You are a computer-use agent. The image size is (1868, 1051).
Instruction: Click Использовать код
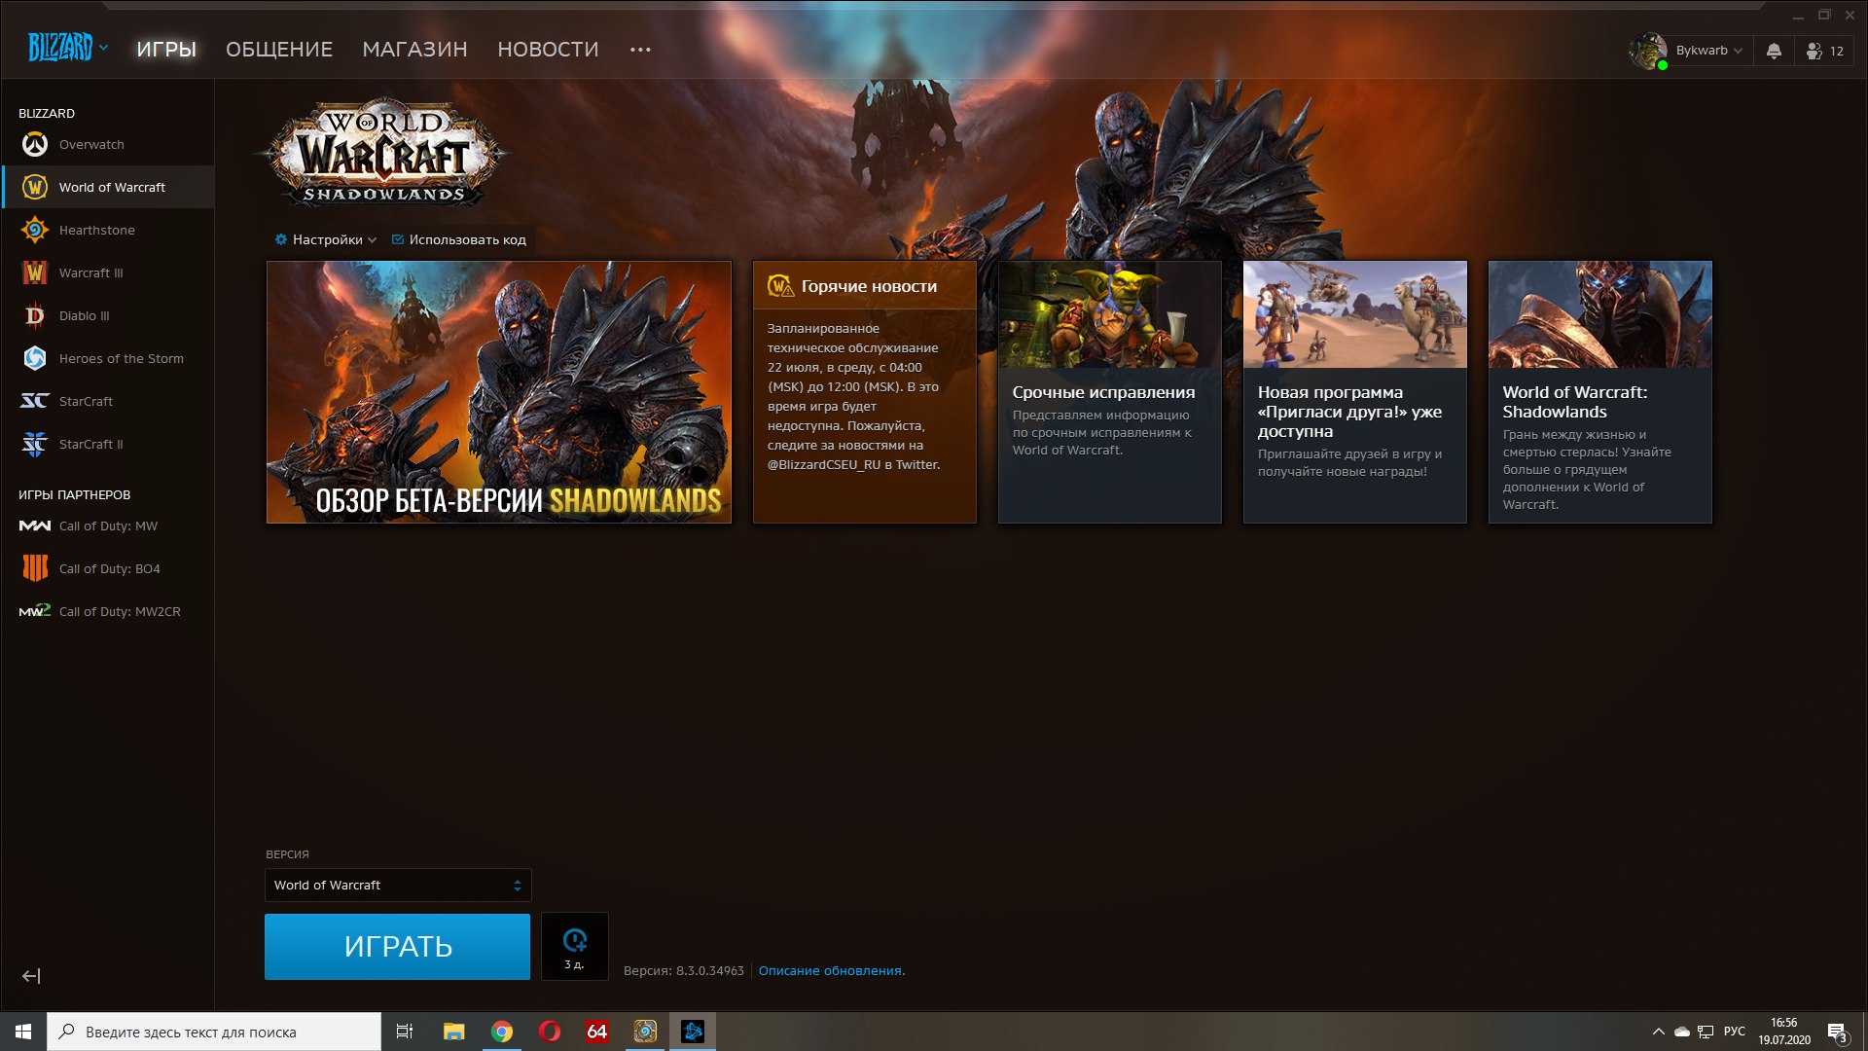pyautogui.click(x=458, y=239)
